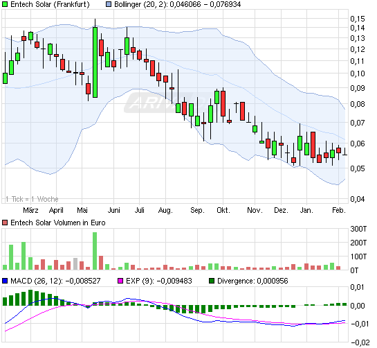This screenshot has width=377, height=348.
Task: Click the tallest green volume bar in May
Action: pos(95,251)
